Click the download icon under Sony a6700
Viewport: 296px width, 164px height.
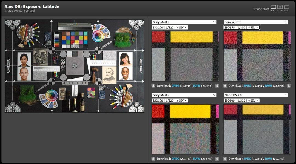(x=153, y=86)
